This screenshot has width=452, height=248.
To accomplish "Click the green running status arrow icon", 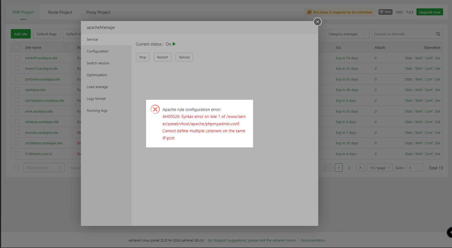I will 174,44.
